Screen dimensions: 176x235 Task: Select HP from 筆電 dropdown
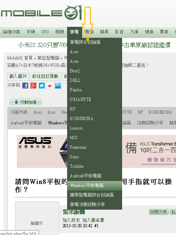(95, 109)
